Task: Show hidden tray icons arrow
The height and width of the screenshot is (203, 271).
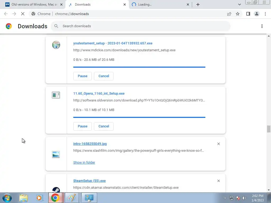Action: tap(225, 198)
